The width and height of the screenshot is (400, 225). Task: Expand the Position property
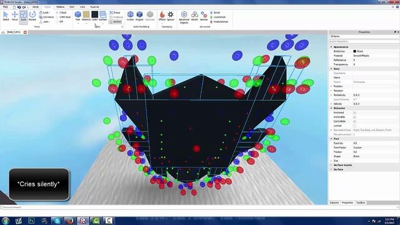(x=331, y=86)
